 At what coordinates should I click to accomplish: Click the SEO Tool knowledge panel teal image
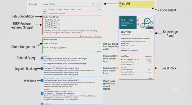tap(128, 22)
